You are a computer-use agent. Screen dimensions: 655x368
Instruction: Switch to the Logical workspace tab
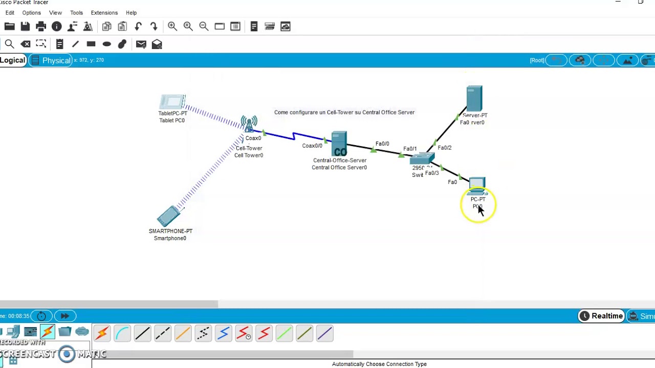click(x=13, y=60)
